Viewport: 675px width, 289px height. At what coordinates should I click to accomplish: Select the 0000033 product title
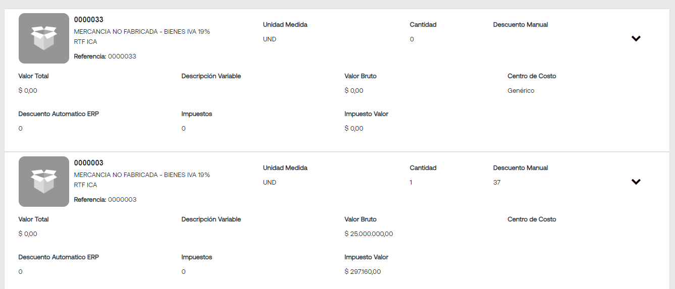point(89,20)
